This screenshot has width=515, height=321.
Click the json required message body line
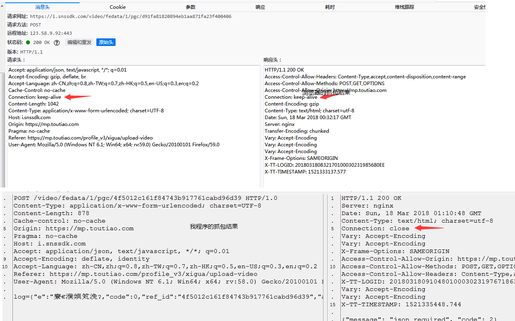click(419, 319)
